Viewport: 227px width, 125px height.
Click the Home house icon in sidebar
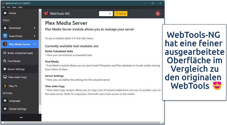(5, 13)
